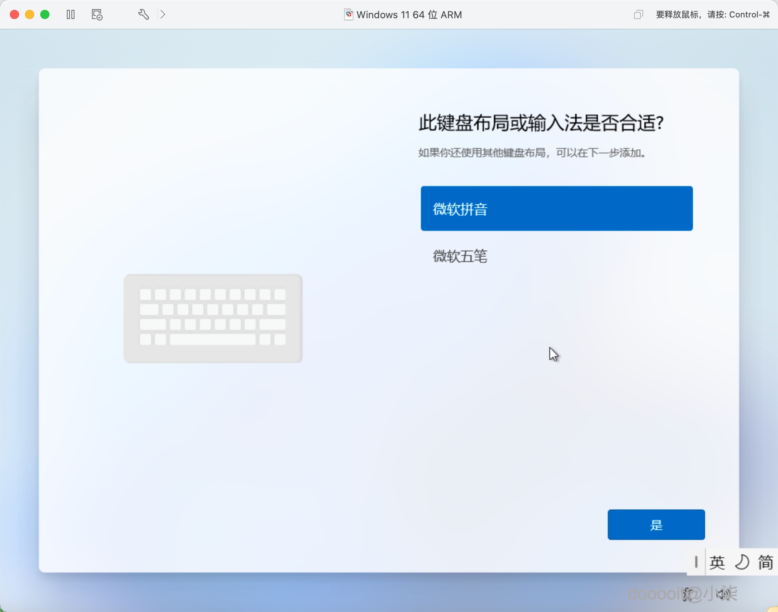Select the 微软五笔 input method
The image size is (778, 612).
460,257
